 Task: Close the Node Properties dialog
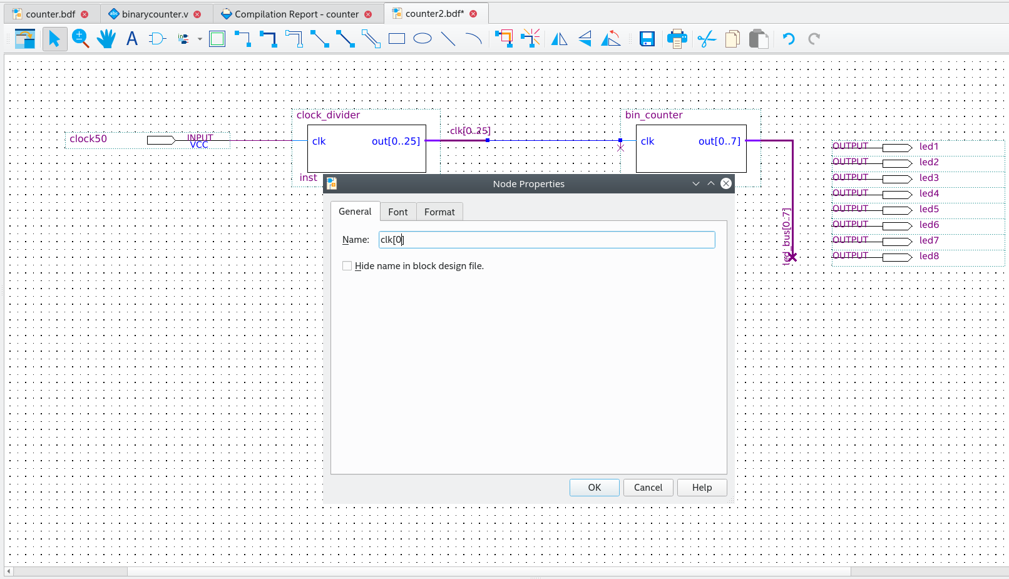click(x=726, y=183)
